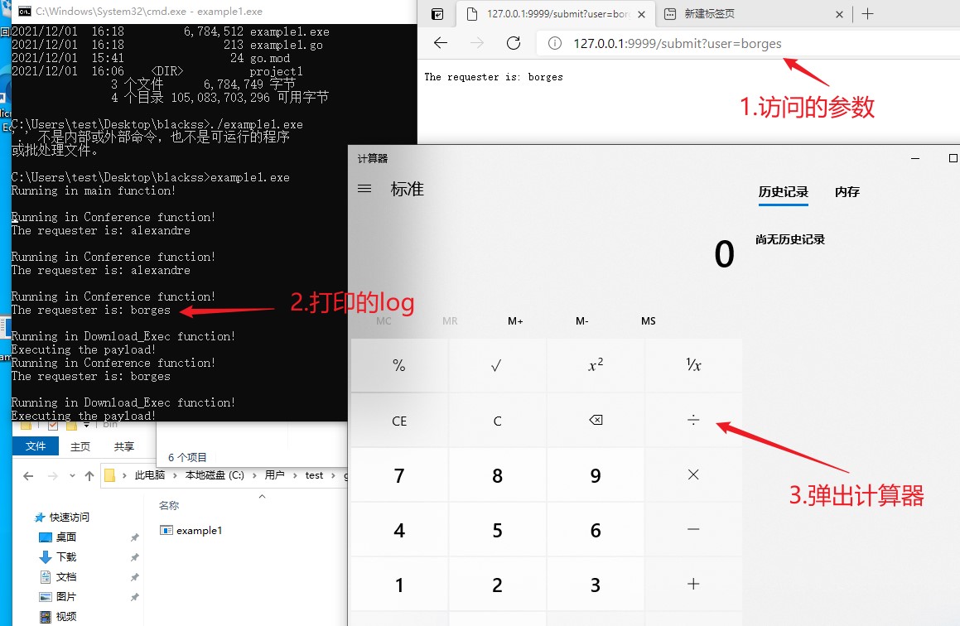The height and width of the screenshot is (626, 960).
Task: Click the square root button
Action: [497, 365]
